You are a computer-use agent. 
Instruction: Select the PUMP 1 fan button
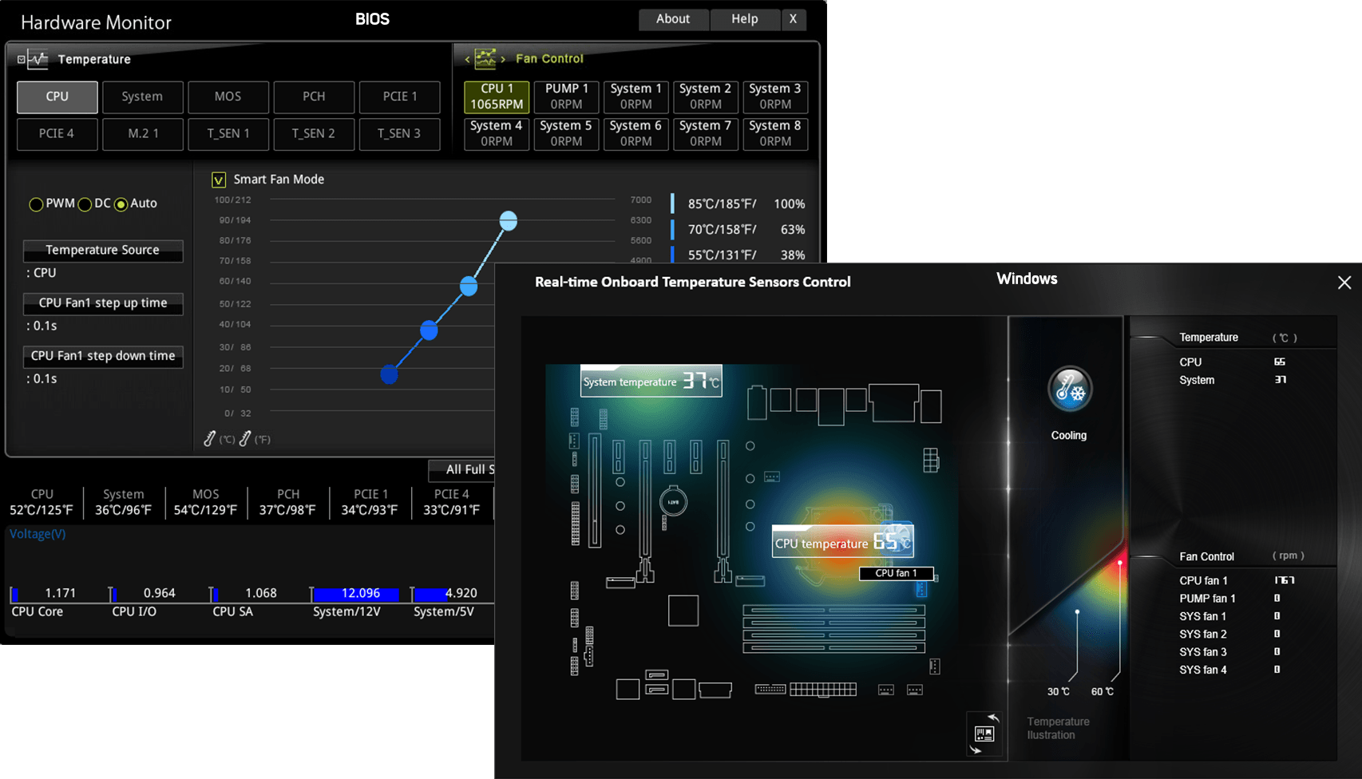[566, 97]
